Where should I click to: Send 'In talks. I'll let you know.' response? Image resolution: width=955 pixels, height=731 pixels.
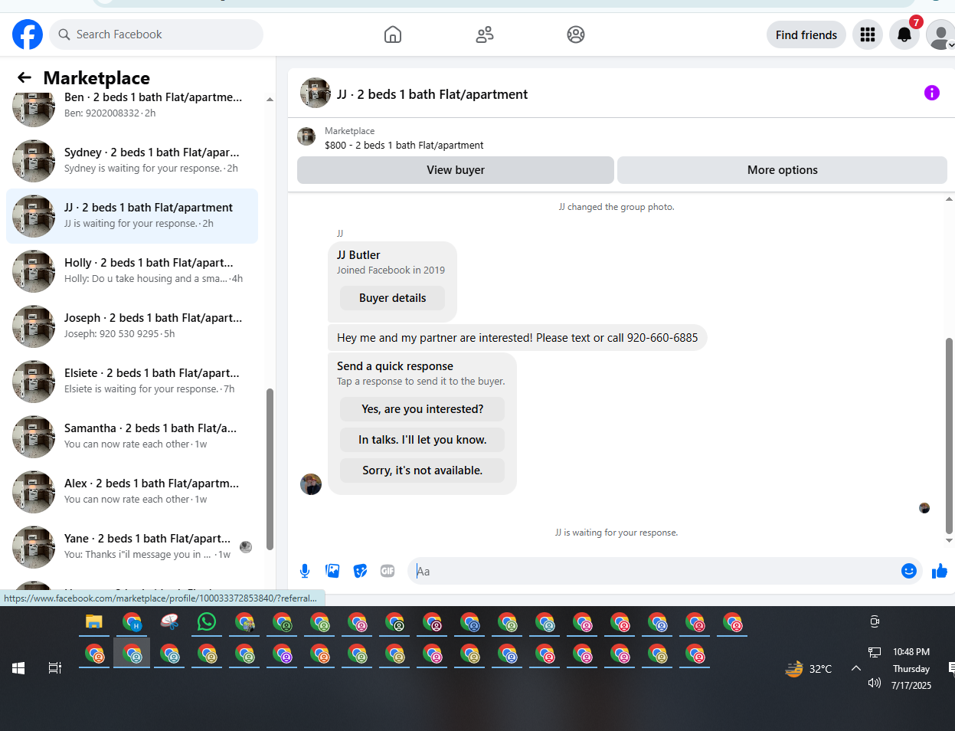[422, 440]
